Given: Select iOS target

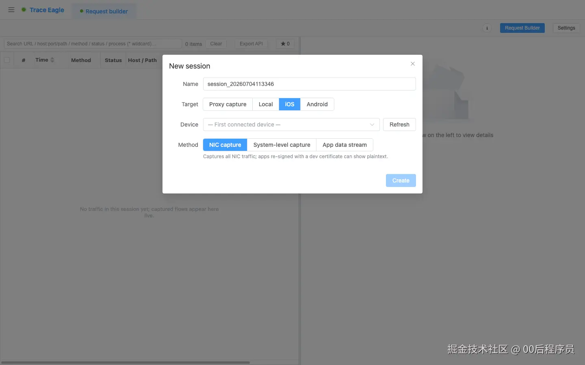Looking at the screenshot, I should tap(290, 104).
